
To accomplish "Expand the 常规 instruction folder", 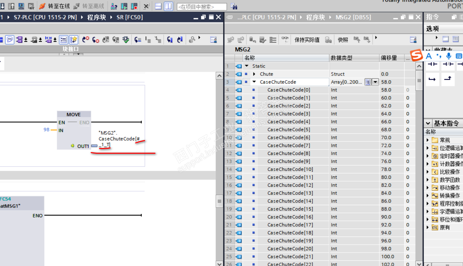I will 428,140.
